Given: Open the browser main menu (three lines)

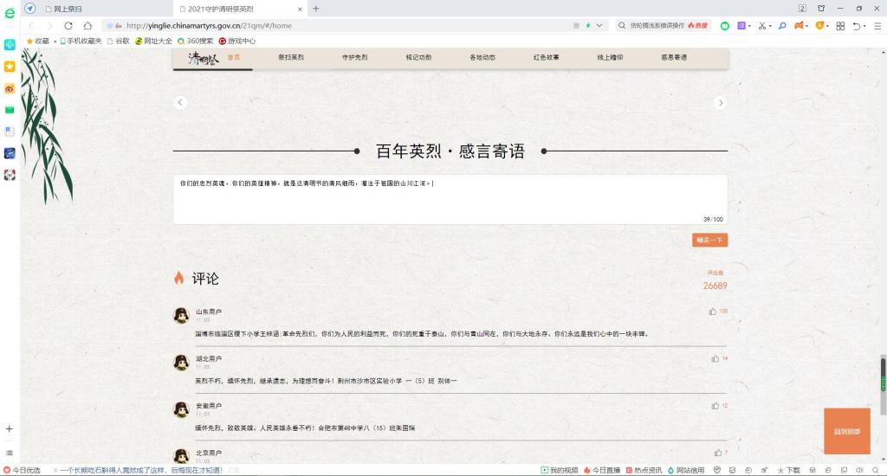Looking at the screenshot, I should point(875,25).
